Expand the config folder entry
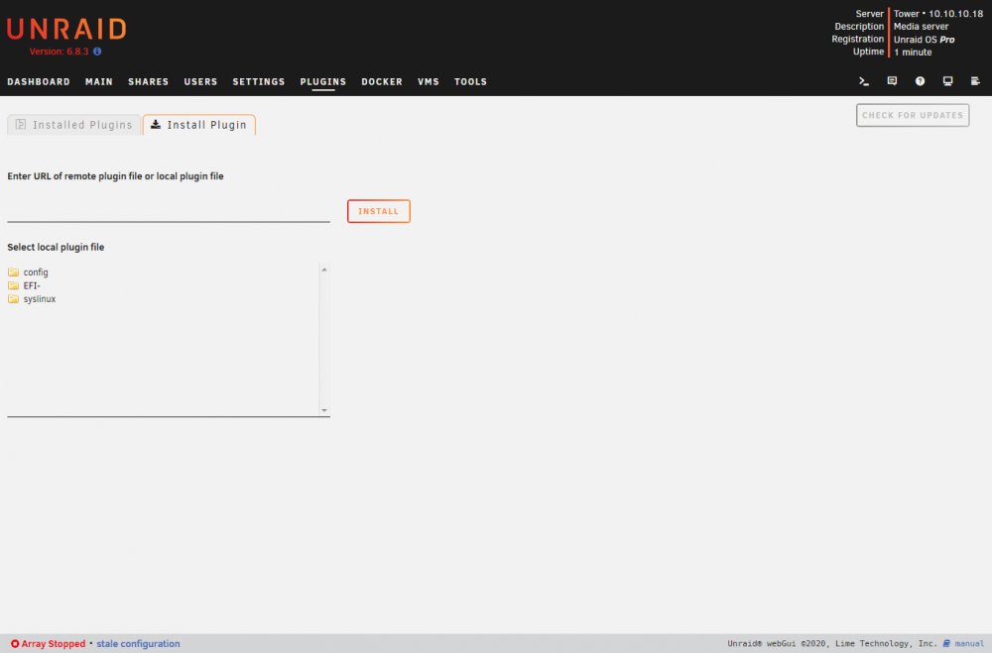The width and height of the screenshot is (992, 653). 36,272
